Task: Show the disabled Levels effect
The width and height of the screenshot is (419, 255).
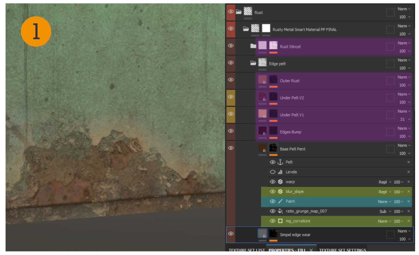Action: tap(272, 172)
